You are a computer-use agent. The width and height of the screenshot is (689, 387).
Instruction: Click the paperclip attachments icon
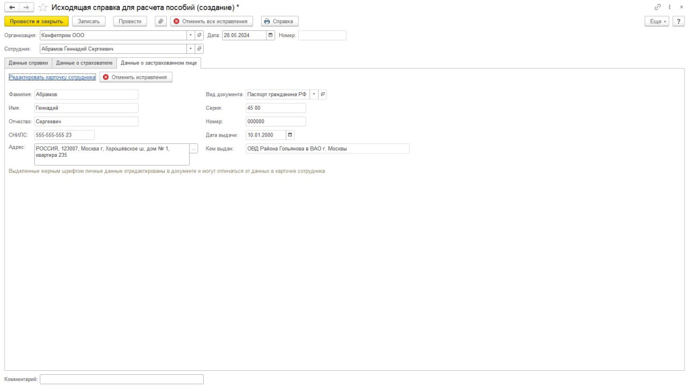pos(161,21)
